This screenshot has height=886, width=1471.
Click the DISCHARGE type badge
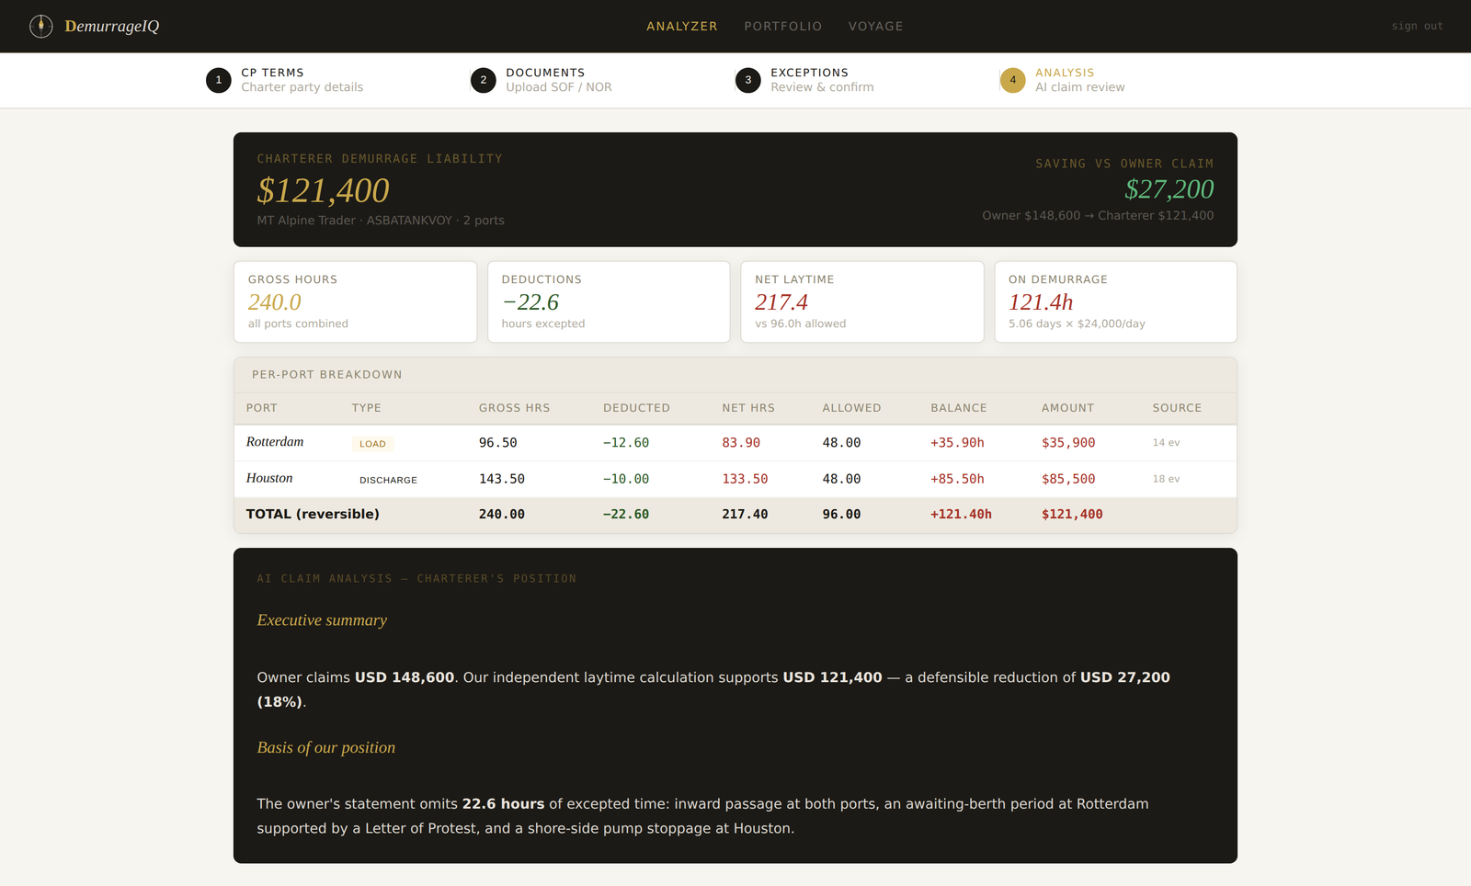[388, 480]
